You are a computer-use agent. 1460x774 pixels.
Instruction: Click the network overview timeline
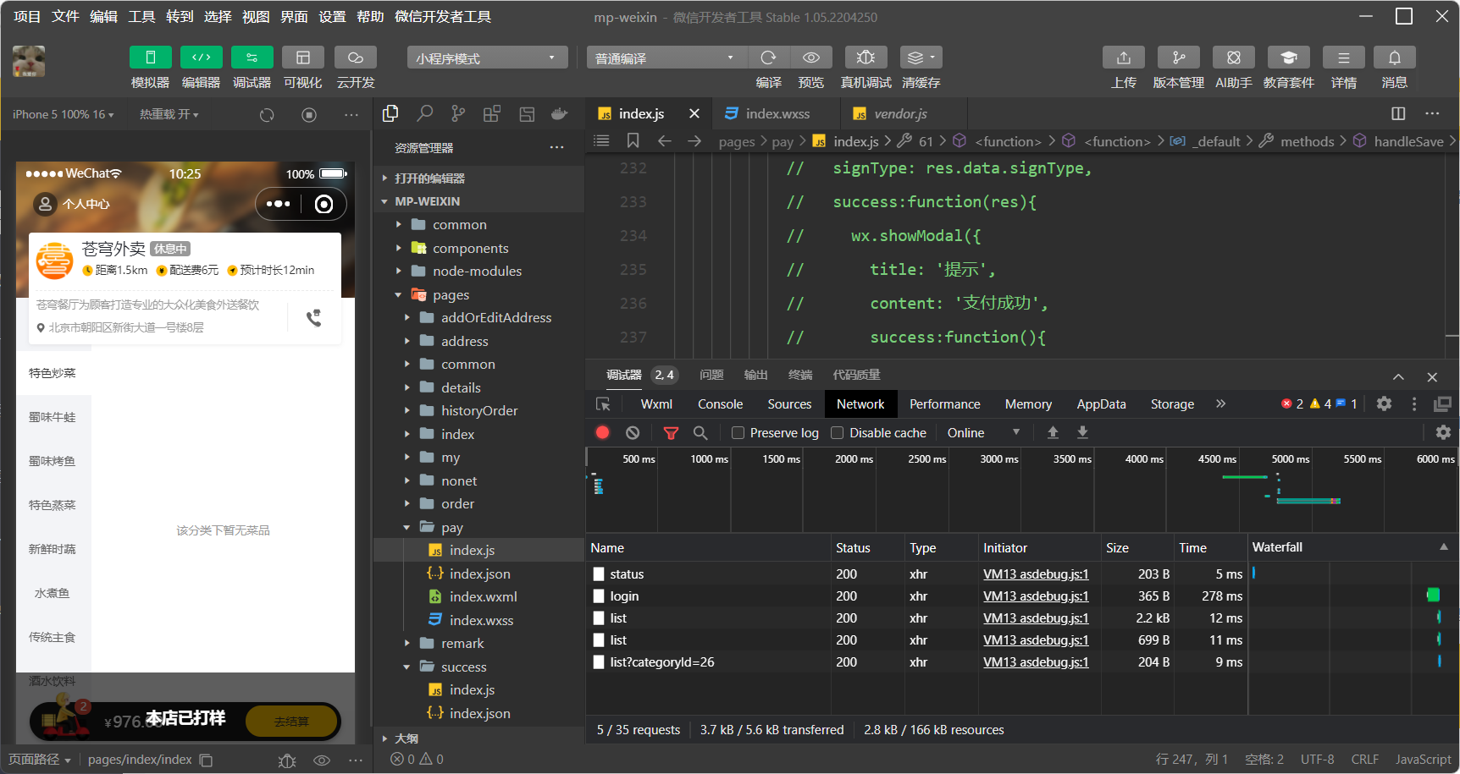(x=1020, y=491)
